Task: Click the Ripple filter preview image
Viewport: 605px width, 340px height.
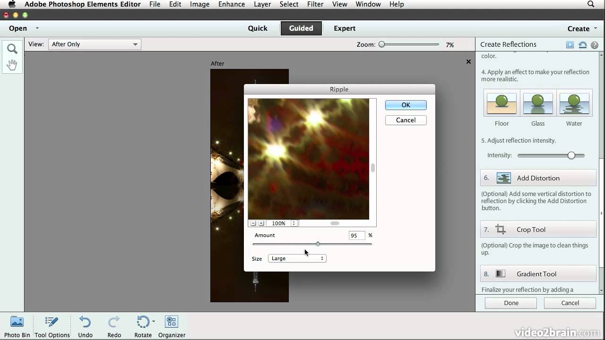Action: [x=308, y=159]
